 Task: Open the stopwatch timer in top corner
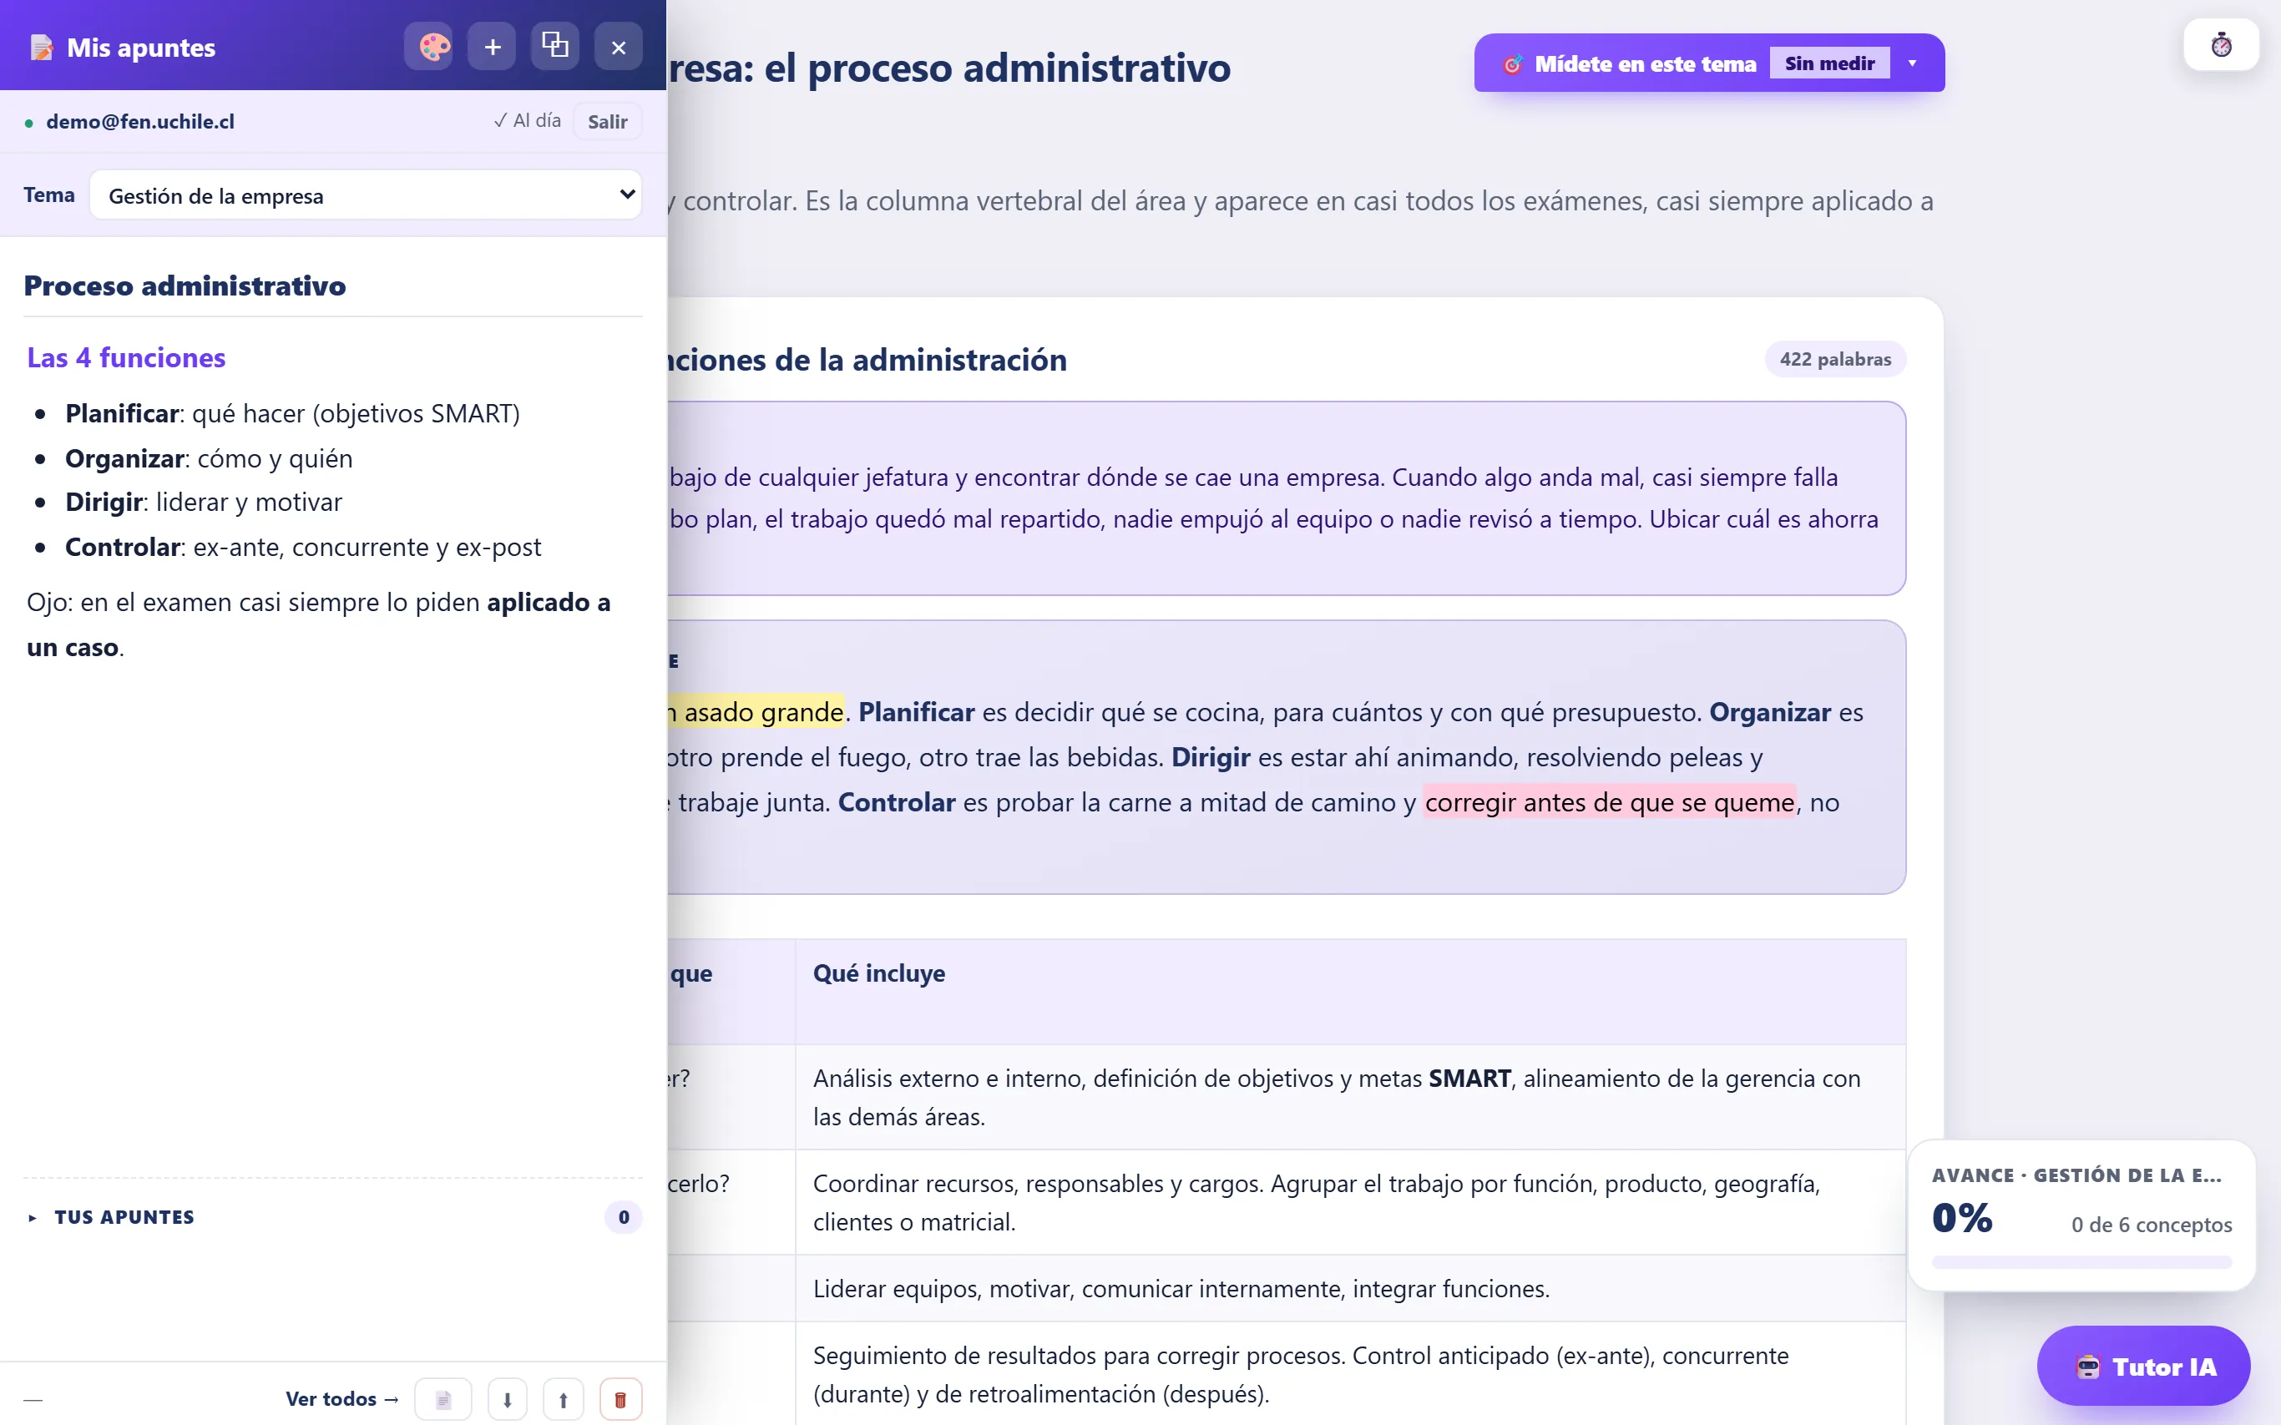pos(2221,44)
